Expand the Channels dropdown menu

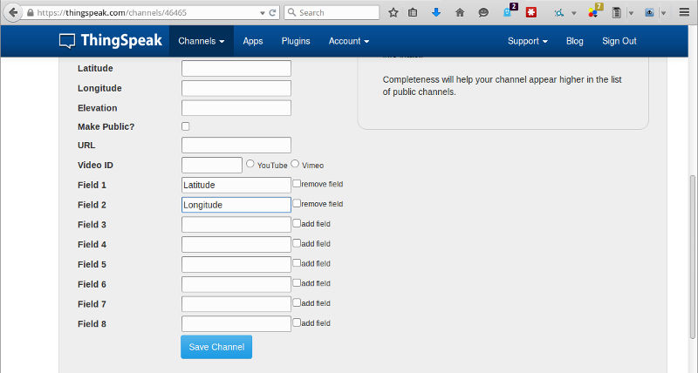[x=202, y=41]
